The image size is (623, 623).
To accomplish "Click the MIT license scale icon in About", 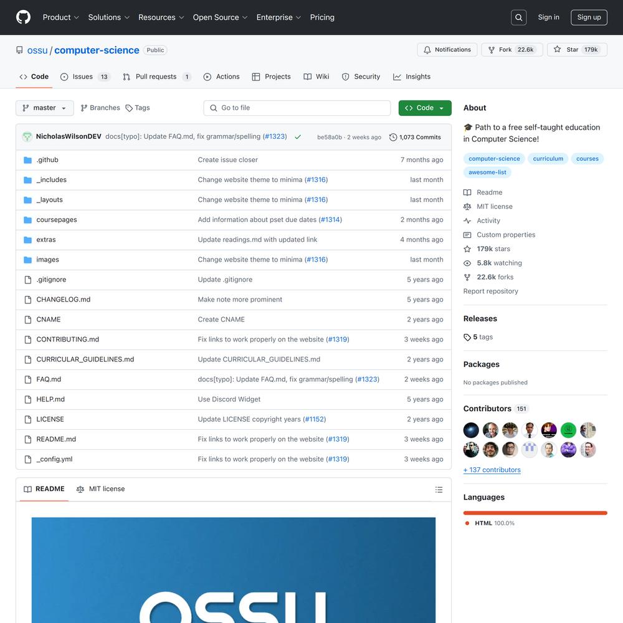I will click(x=467, y=207).
